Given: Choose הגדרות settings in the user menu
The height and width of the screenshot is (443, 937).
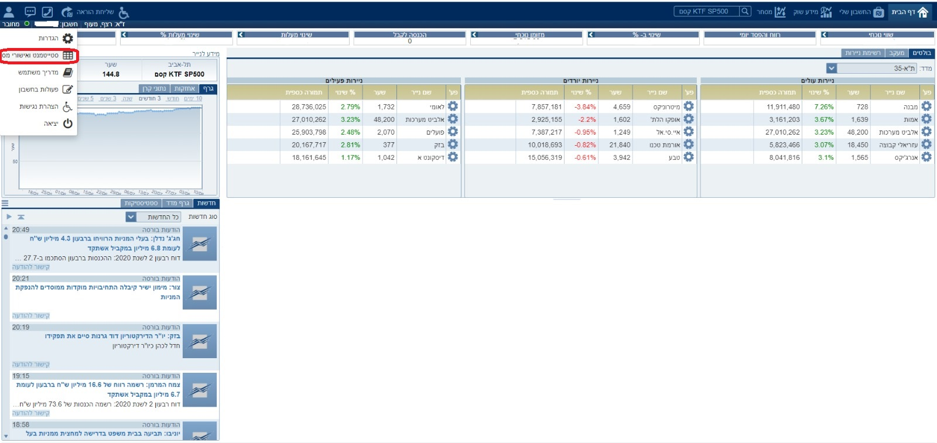Looking at the screenshot, I should click(56, 39).
